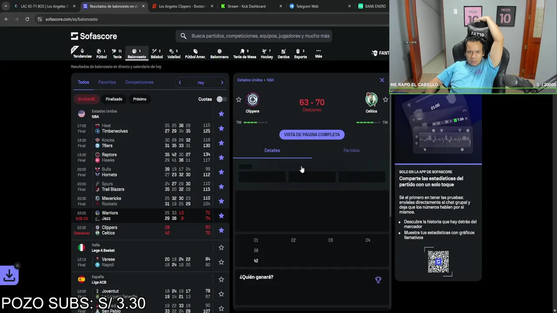Go back in browser history
The height and width of the screenshot is (313, 557).
(x=6, y=19)
